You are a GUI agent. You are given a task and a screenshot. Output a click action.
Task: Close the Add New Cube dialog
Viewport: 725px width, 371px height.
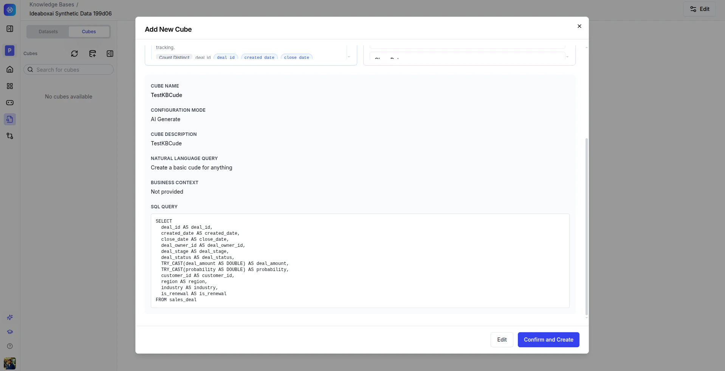point(579,26)
